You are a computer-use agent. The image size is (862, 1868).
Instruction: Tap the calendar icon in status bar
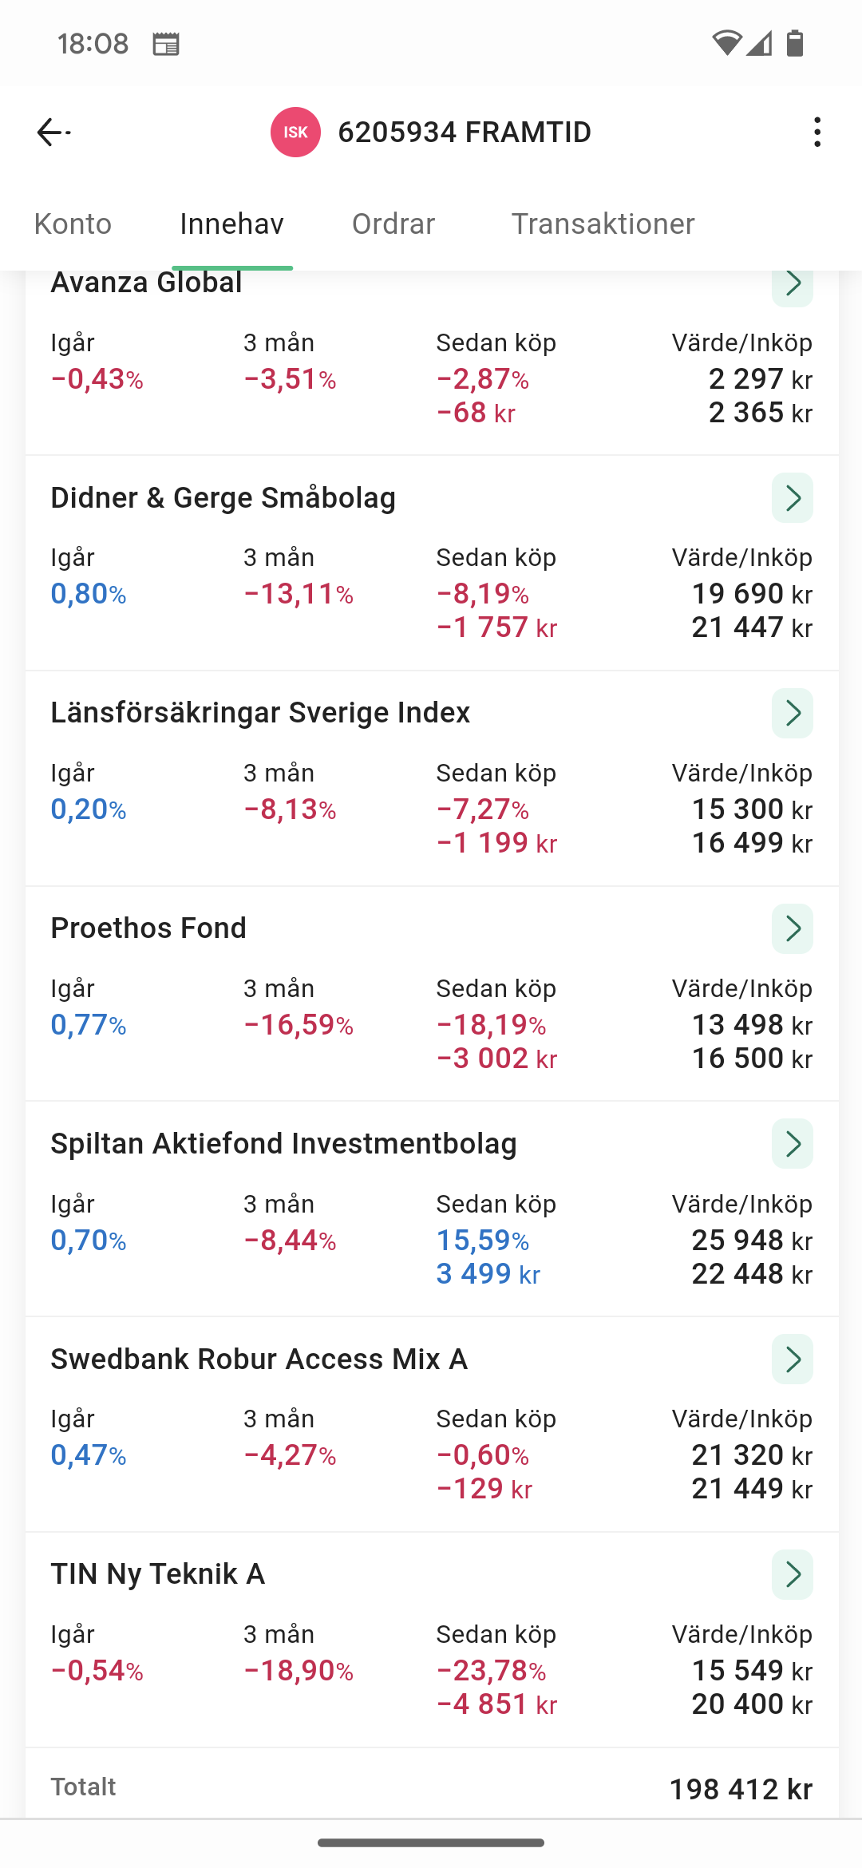[166, 44]
